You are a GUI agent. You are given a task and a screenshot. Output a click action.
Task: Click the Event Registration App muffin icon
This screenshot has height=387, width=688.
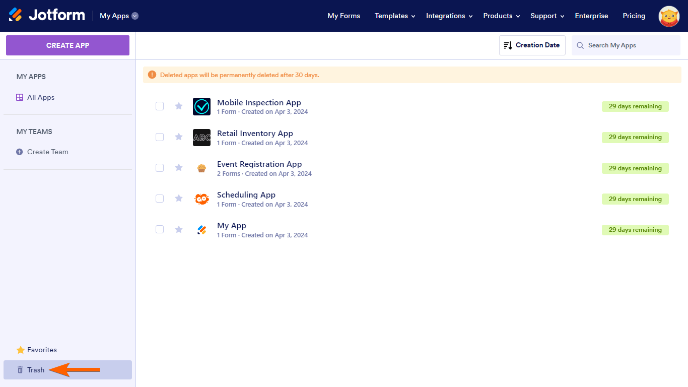click(201, 168)
